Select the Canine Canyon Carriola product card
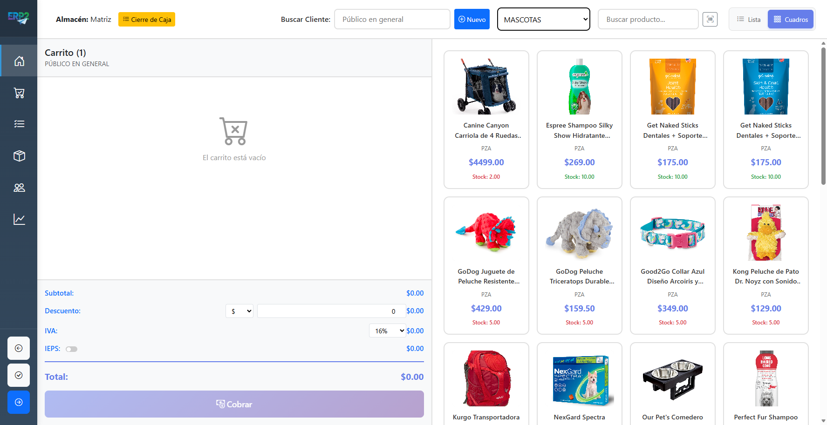The image size is (827, 425). click(486, 120)
